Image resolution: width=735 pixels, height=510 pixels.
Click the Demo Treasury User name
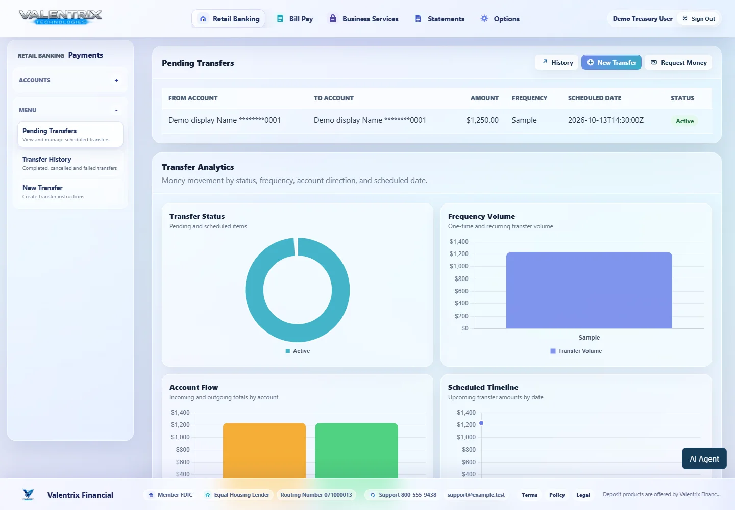click(x=643, y=19)
